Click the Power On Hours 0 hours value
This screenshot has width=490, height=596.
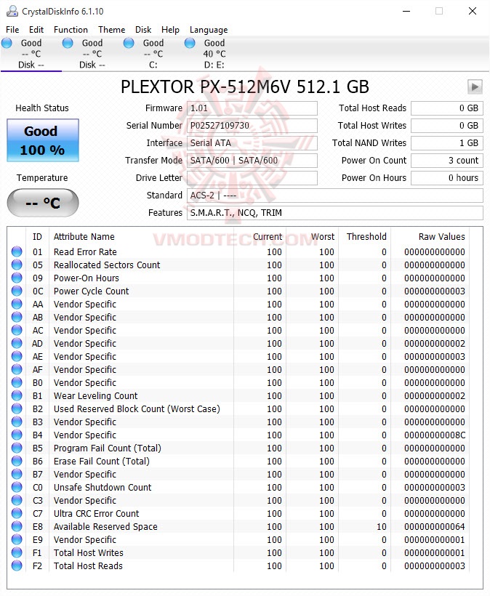coord(447,178)
